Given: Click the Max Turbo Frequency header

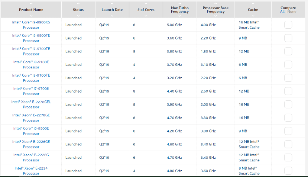Looking at the screenshot, I should [179, 10].
